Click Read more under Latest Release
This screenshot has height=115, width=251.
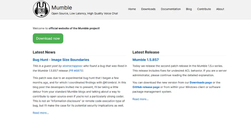tap(140, 99)
